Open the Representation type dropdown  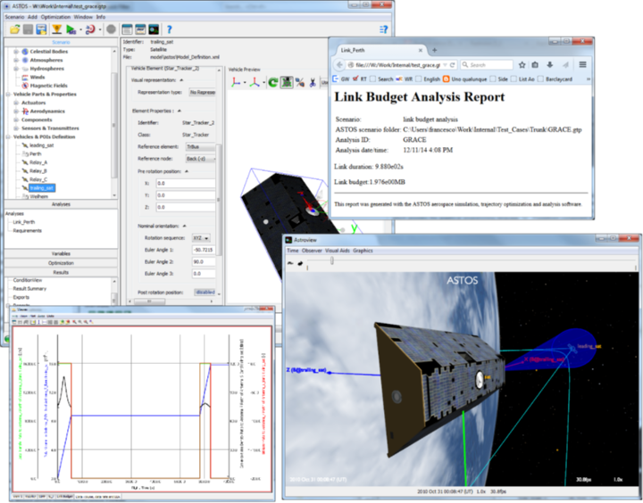click(x=202, y=93)
